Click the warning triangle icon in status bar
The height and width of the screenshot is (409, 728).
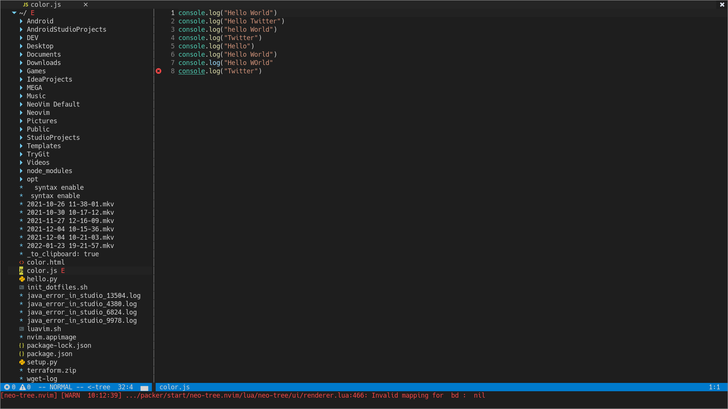(22, 387)
